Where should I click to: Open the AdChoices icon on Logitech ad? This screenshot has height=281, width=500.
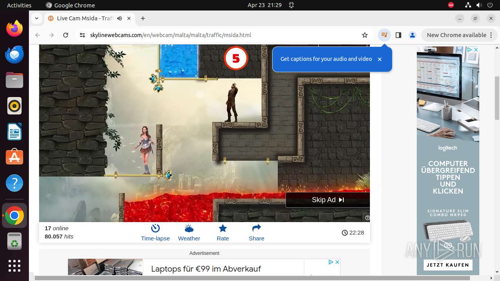click(470, 50)
